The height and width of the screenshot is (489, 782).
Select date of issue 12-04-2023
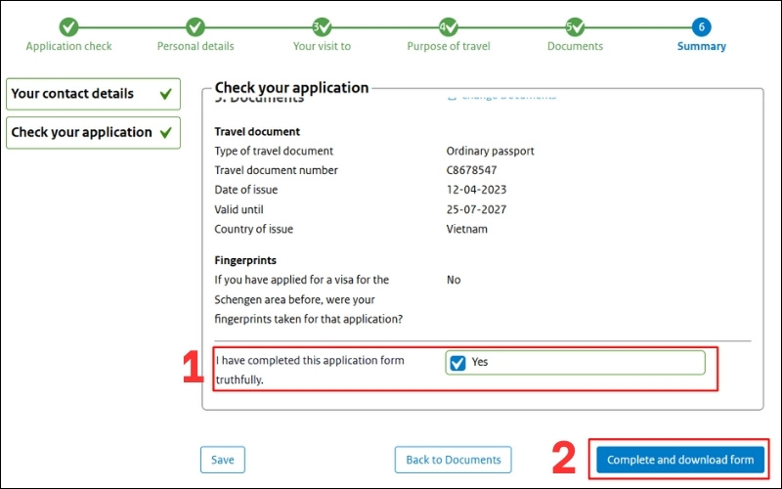476,190
